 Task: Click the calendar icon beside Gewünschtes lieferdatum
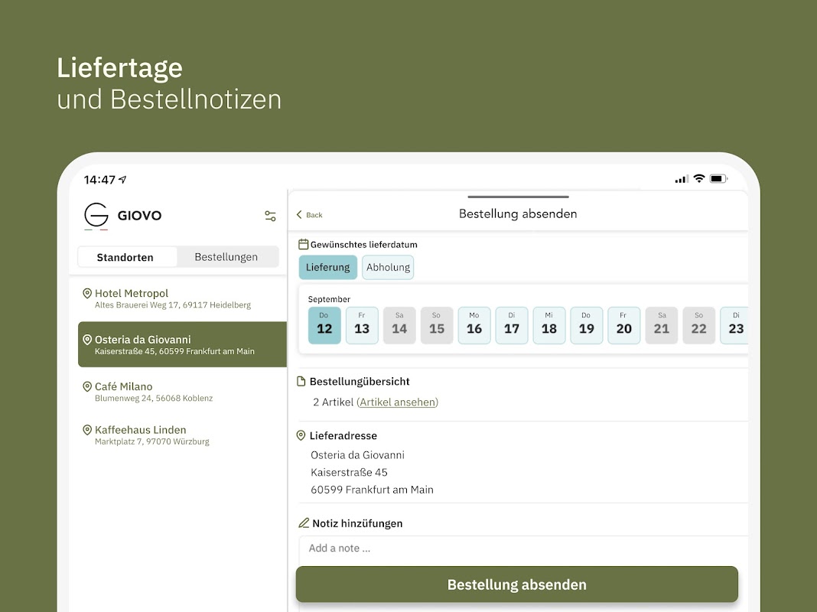(x=303, y=244)
